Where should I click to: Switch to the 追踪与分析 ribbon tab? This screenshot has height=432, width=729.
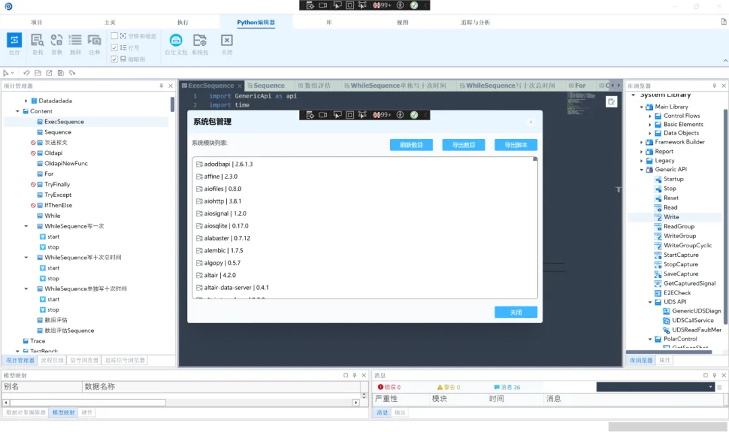point(475,22)
